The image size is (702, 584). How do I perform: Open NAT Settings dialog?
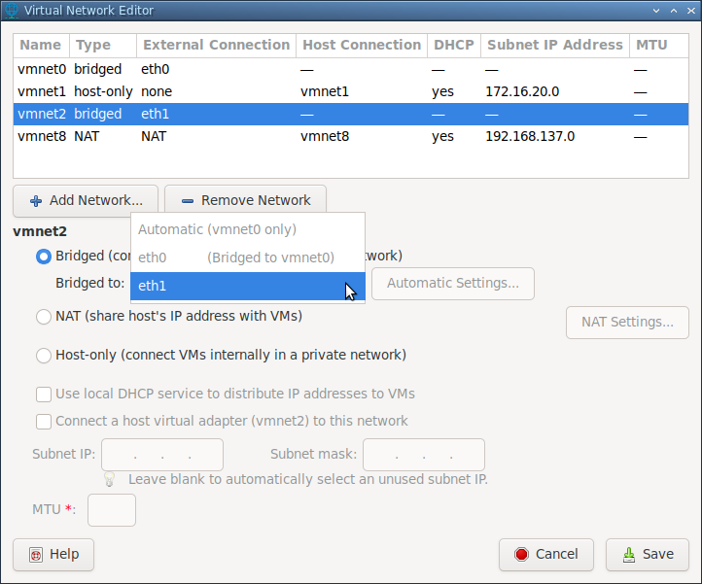(x=627, y=323)
